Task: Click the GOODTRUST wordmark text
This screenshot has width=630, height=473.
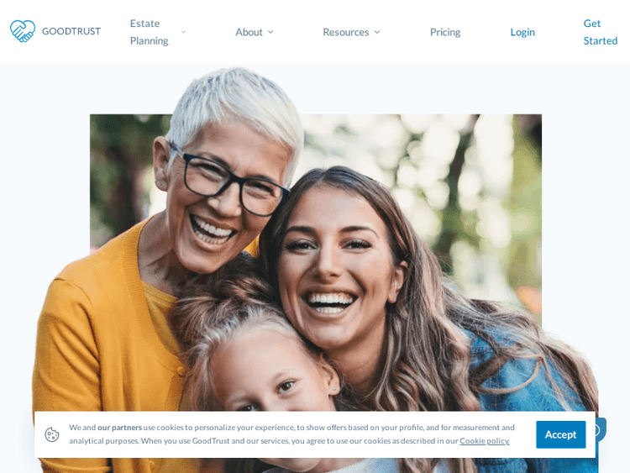Action: (71, 31)
